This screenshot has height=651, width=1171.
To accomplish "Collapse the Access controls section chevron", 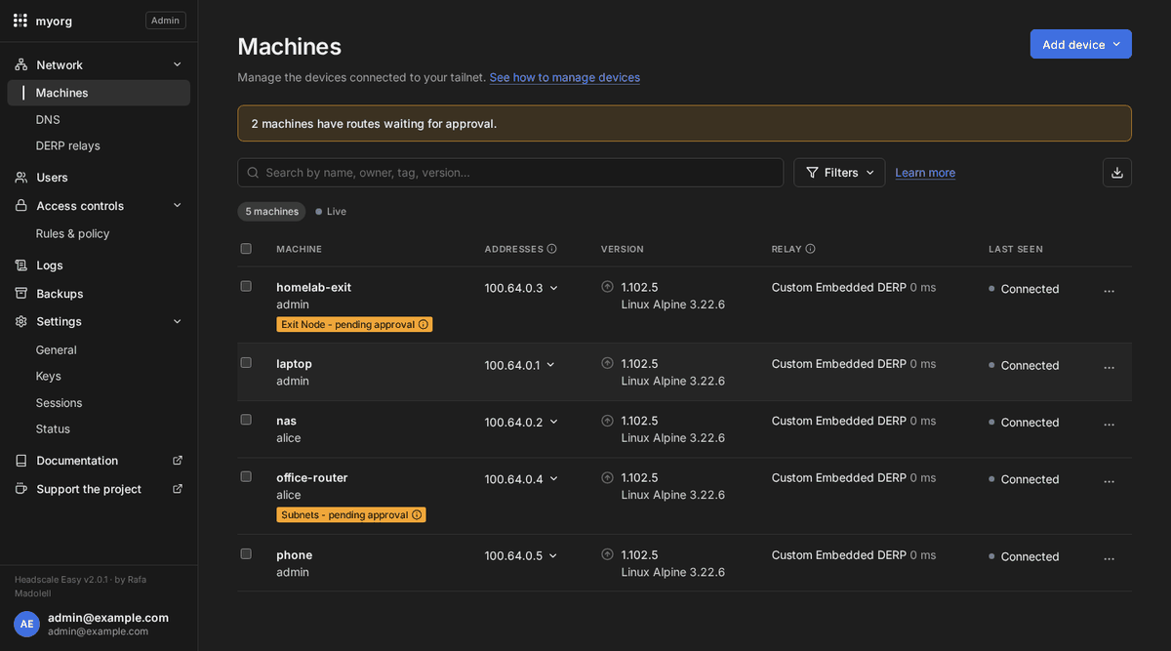I will coord(177,206).
